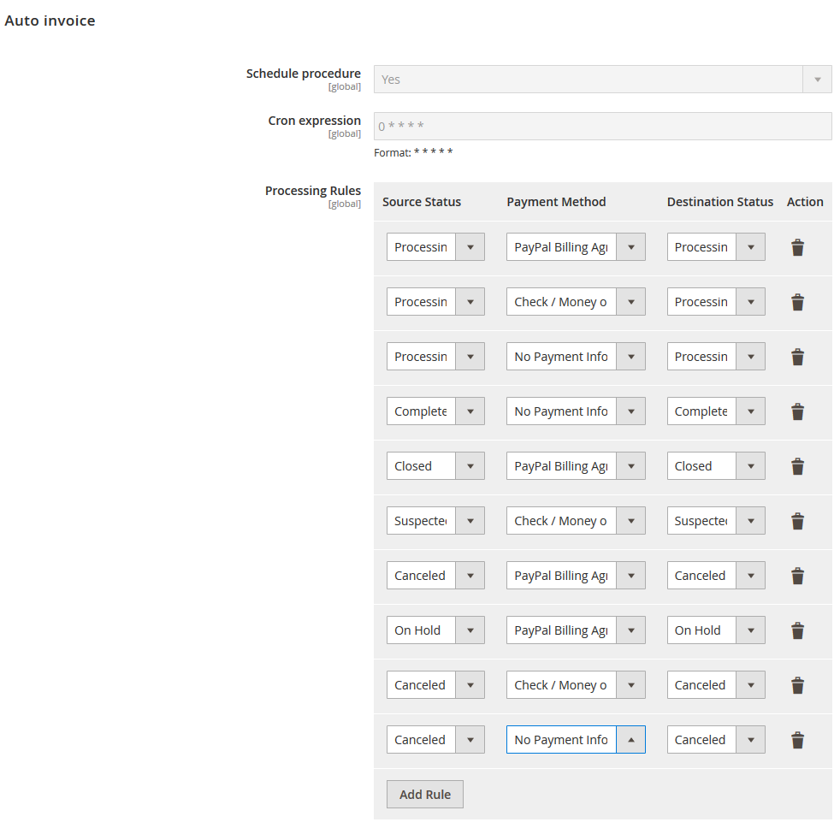Open the Schedule procedure dropdown
This screenshot has height=840, width=840.
(602, 80)
